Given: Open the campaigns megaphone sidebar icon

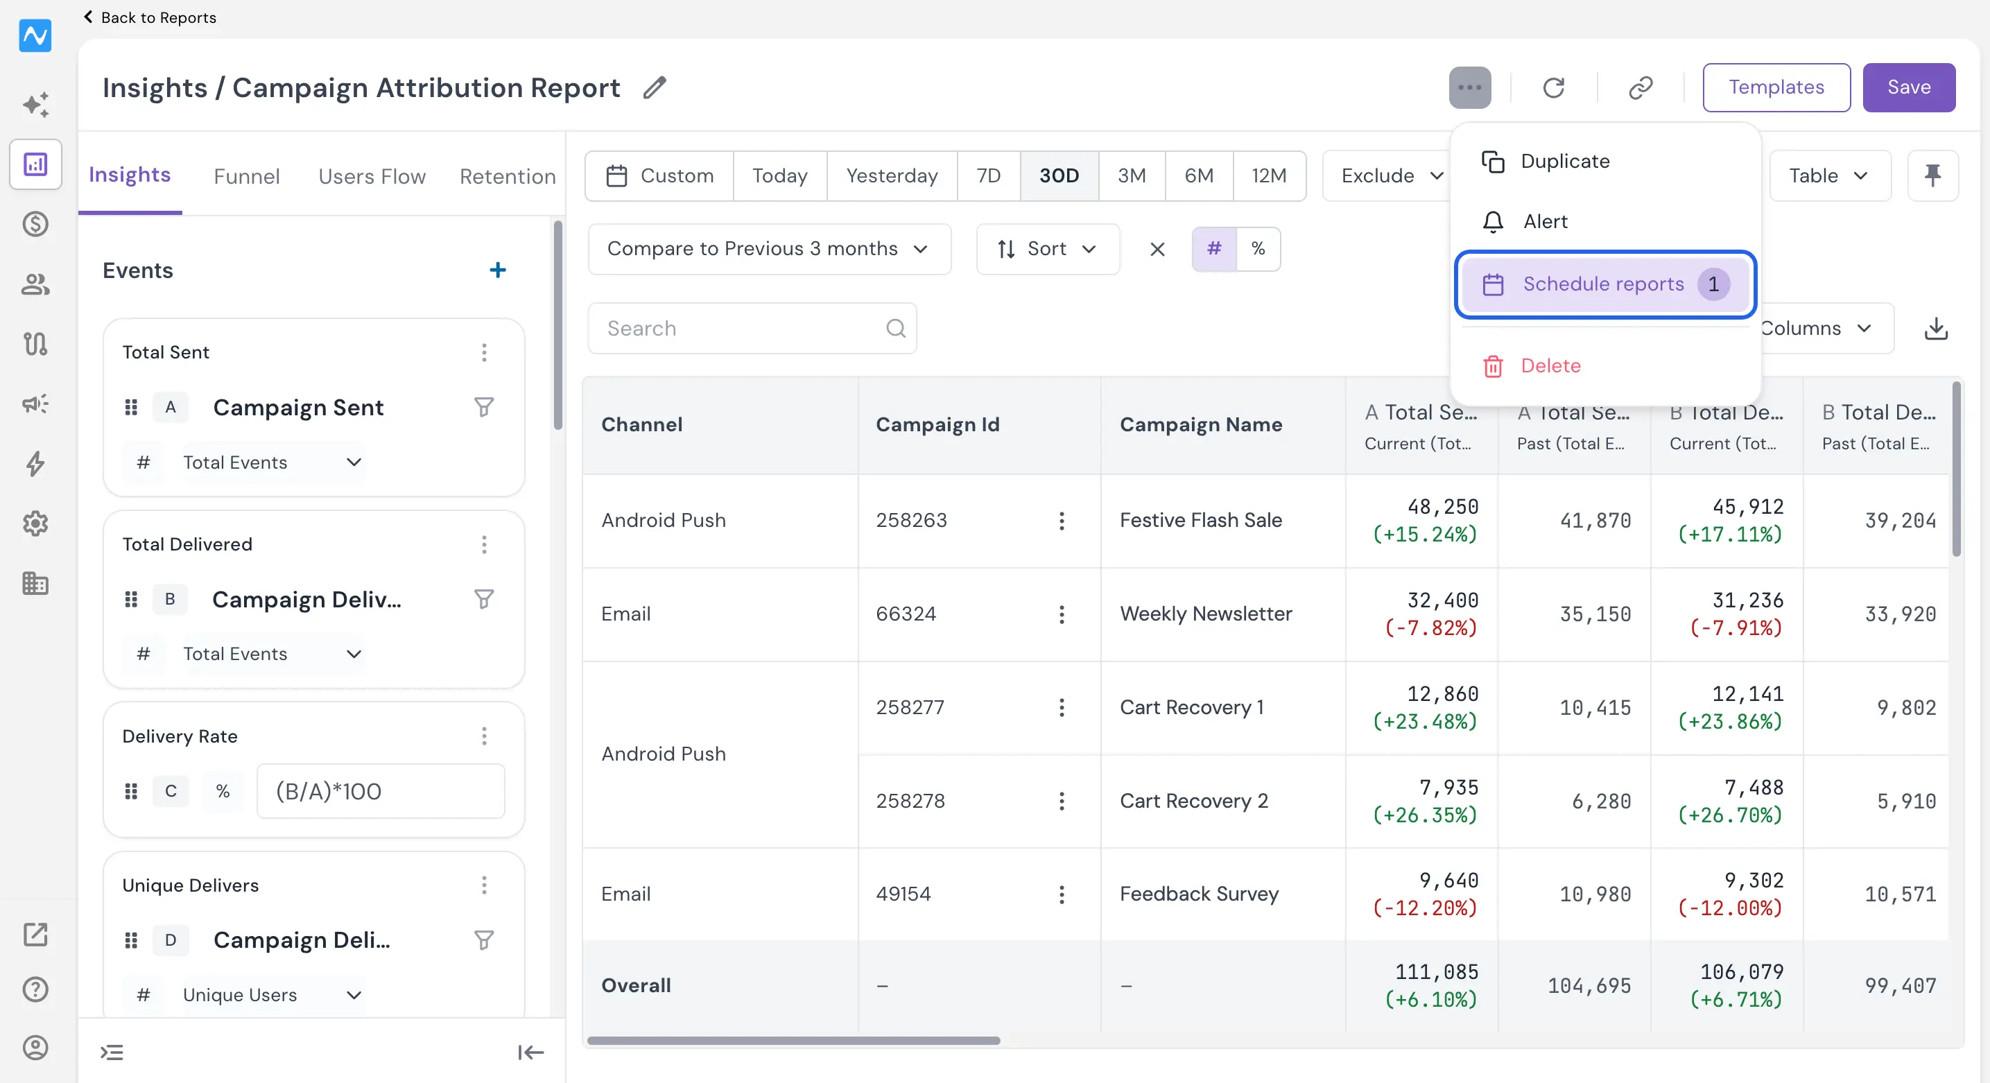Looking at the screenshot, I should coord(35,404).
